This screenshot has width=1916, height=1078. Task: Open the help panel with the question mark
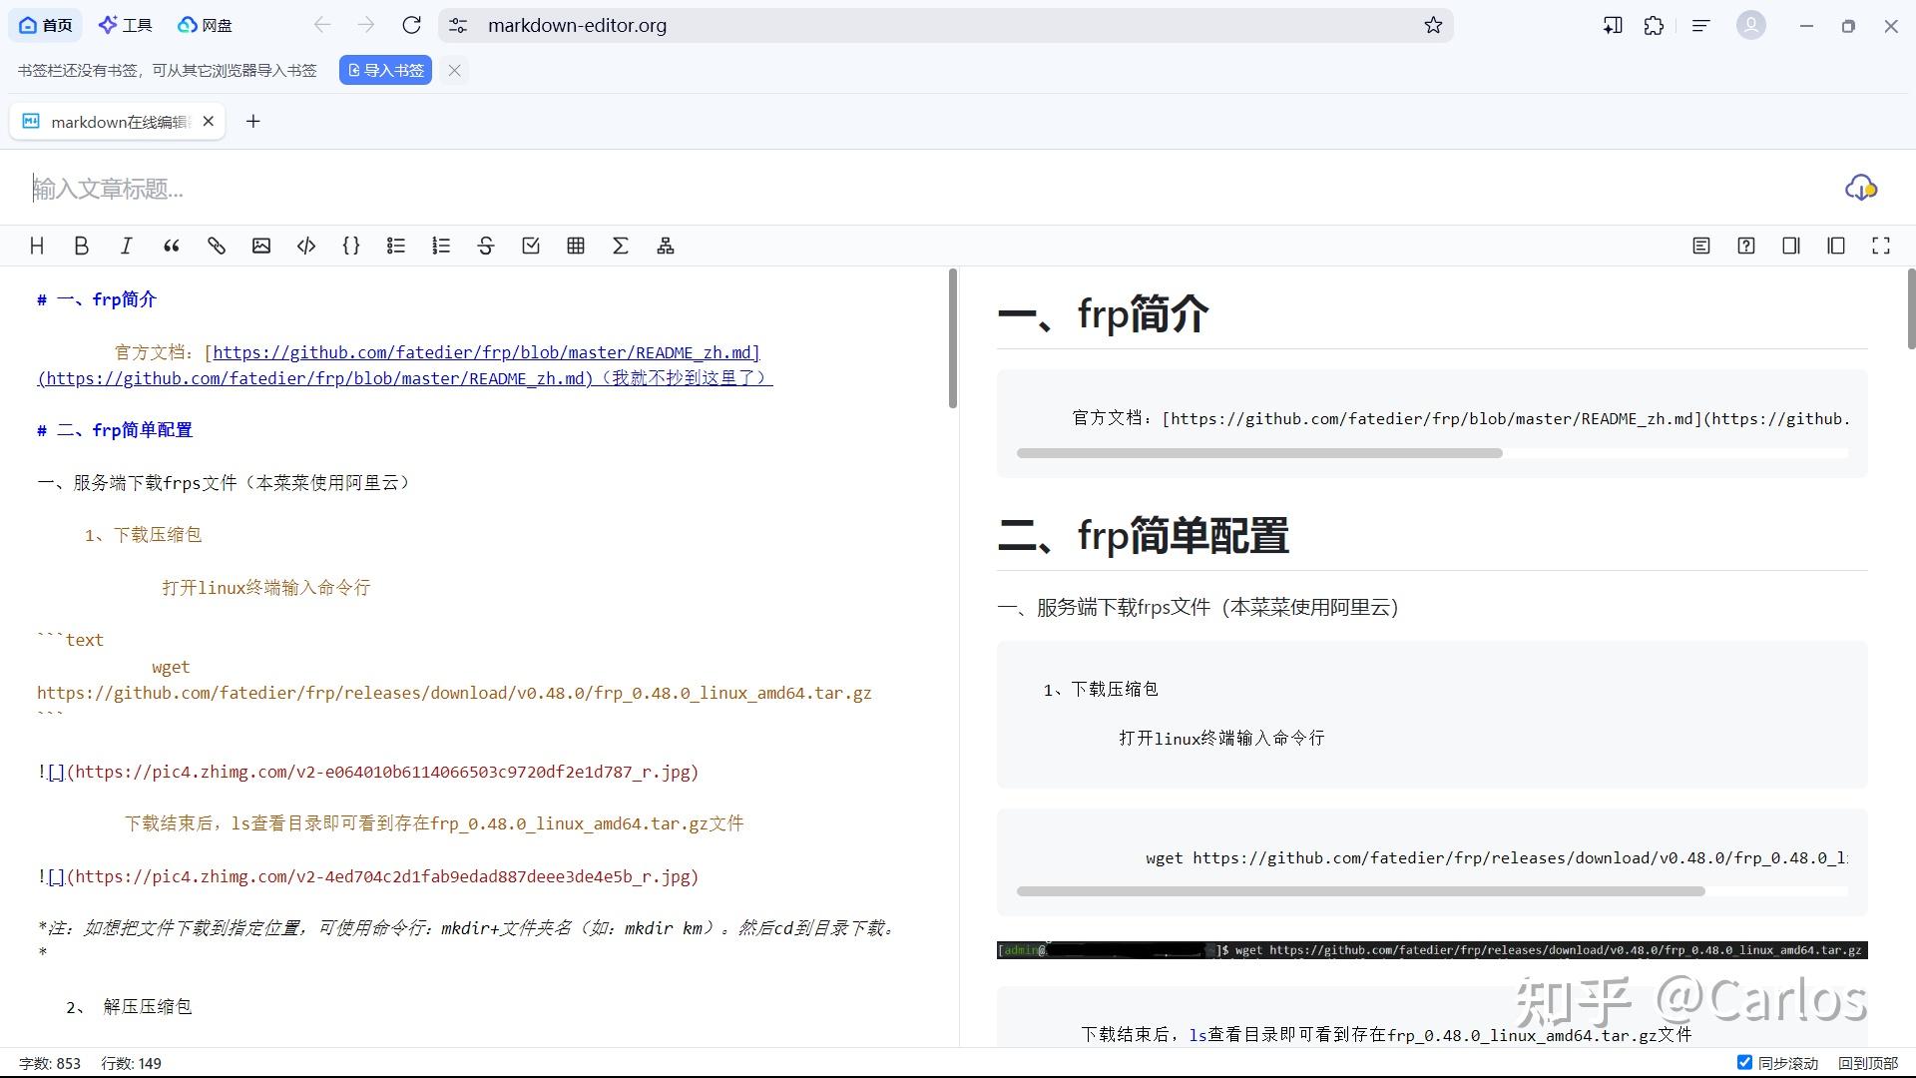click(1745, 246)
